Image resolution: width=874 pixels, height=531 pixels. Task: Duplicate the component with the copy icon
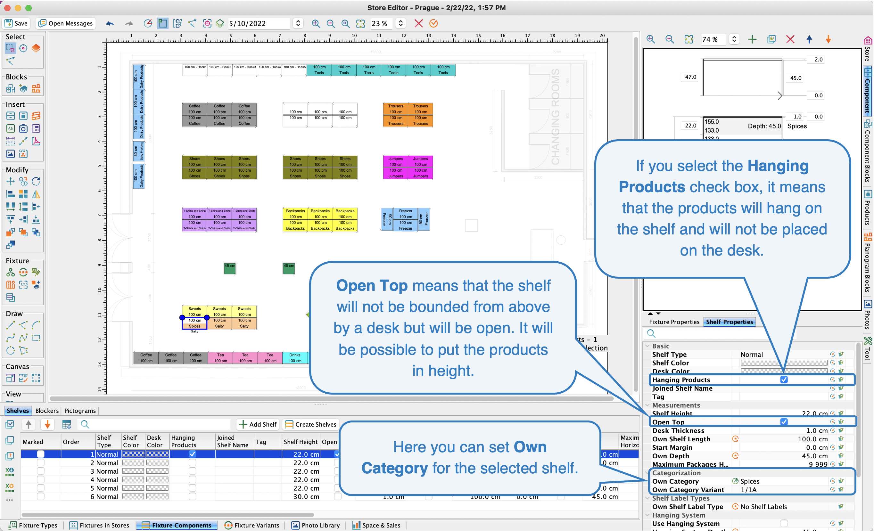click(771, 39)
